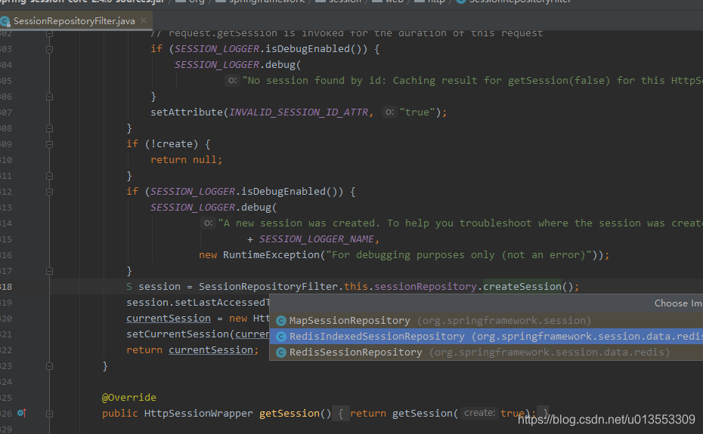703x434 pixels.
Task: Click the 'return null;' statement
Action: pos(187,160)
